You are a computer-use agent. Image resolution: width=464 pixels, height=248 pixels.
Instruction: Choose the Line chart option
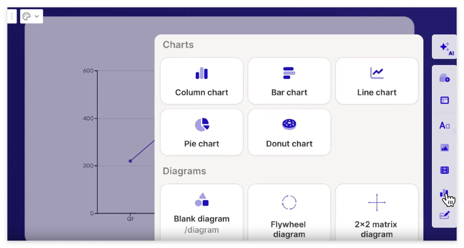377,81
